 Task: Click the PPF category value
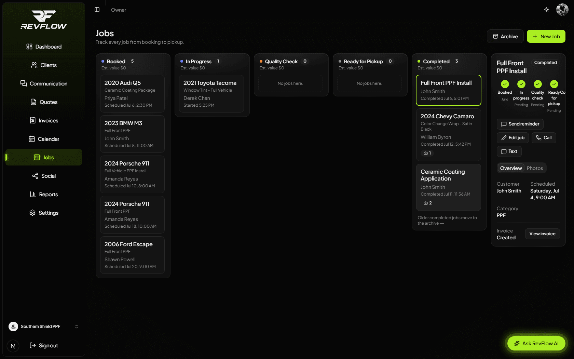point(501,215)
